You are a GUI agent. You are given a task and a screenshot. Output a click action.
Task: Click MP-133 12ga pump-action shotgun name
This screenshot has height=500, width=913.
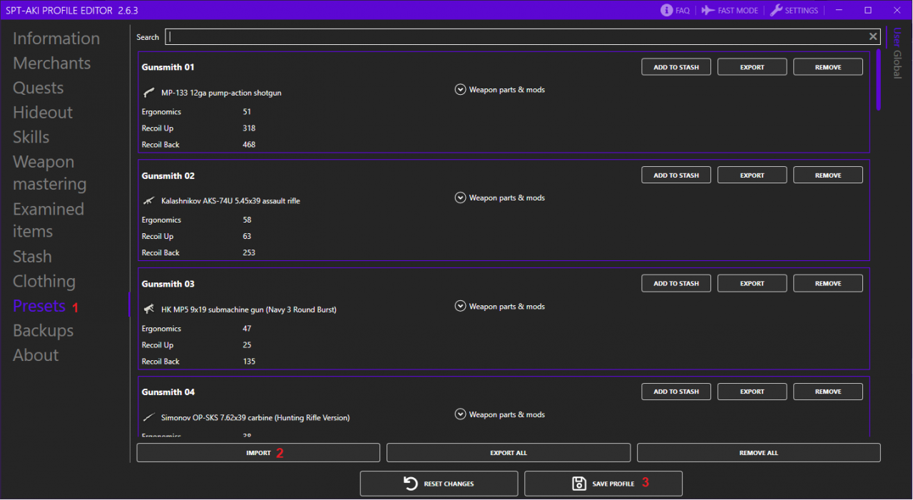click(221, 93)
